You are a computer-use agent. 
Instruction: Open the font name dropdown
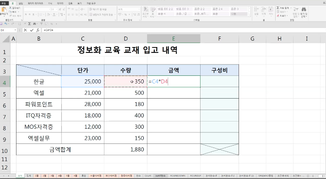coord(50,9)
